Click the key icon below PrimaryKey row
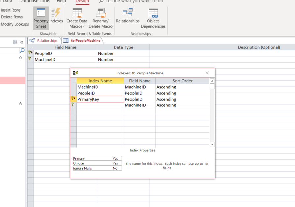 (x=72, y=104)
